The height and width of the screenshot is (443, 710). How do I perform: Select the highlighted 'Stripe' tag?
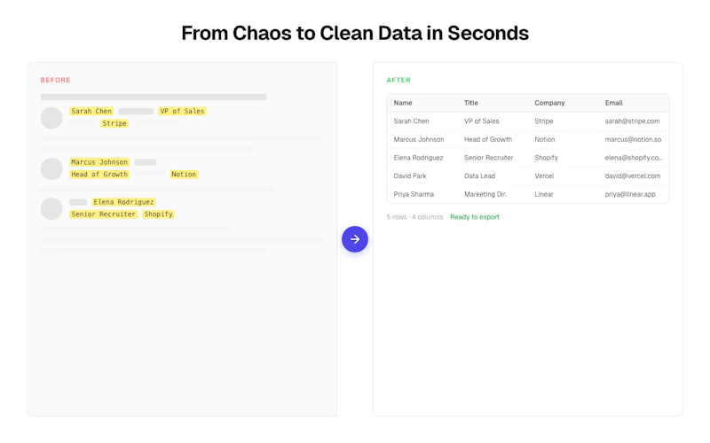click(x=114, y=123)
